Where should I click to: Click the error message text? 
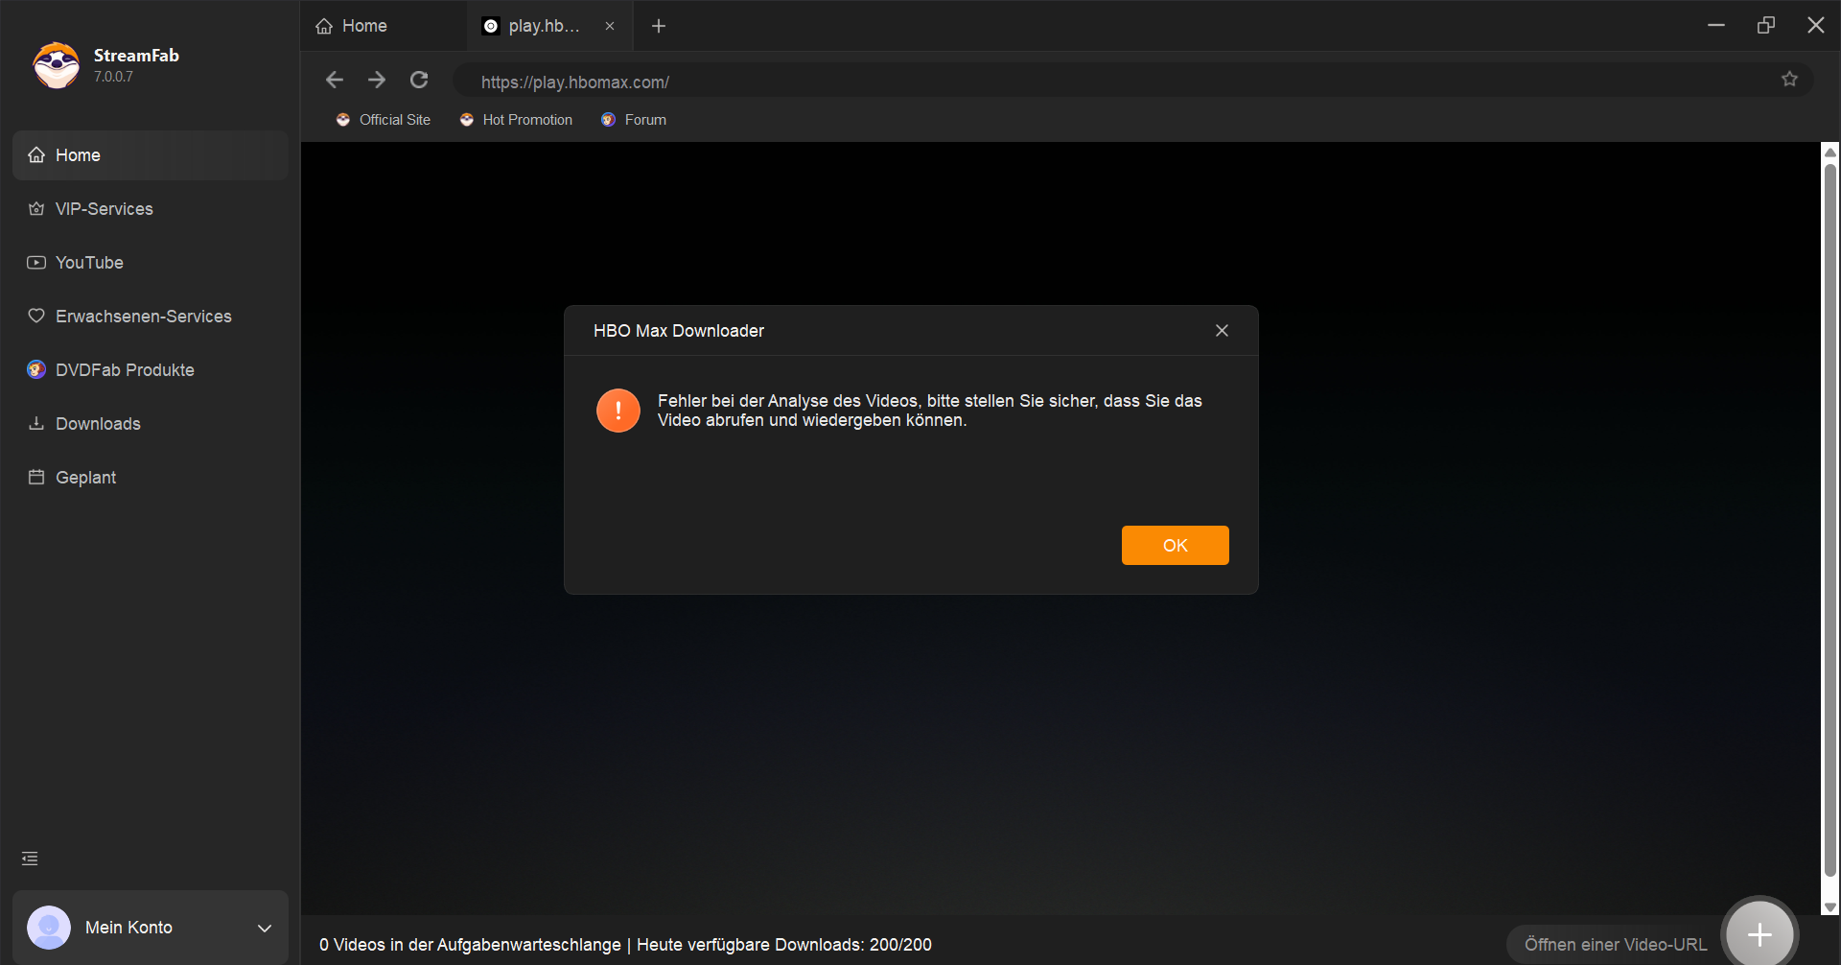point(929,411)
